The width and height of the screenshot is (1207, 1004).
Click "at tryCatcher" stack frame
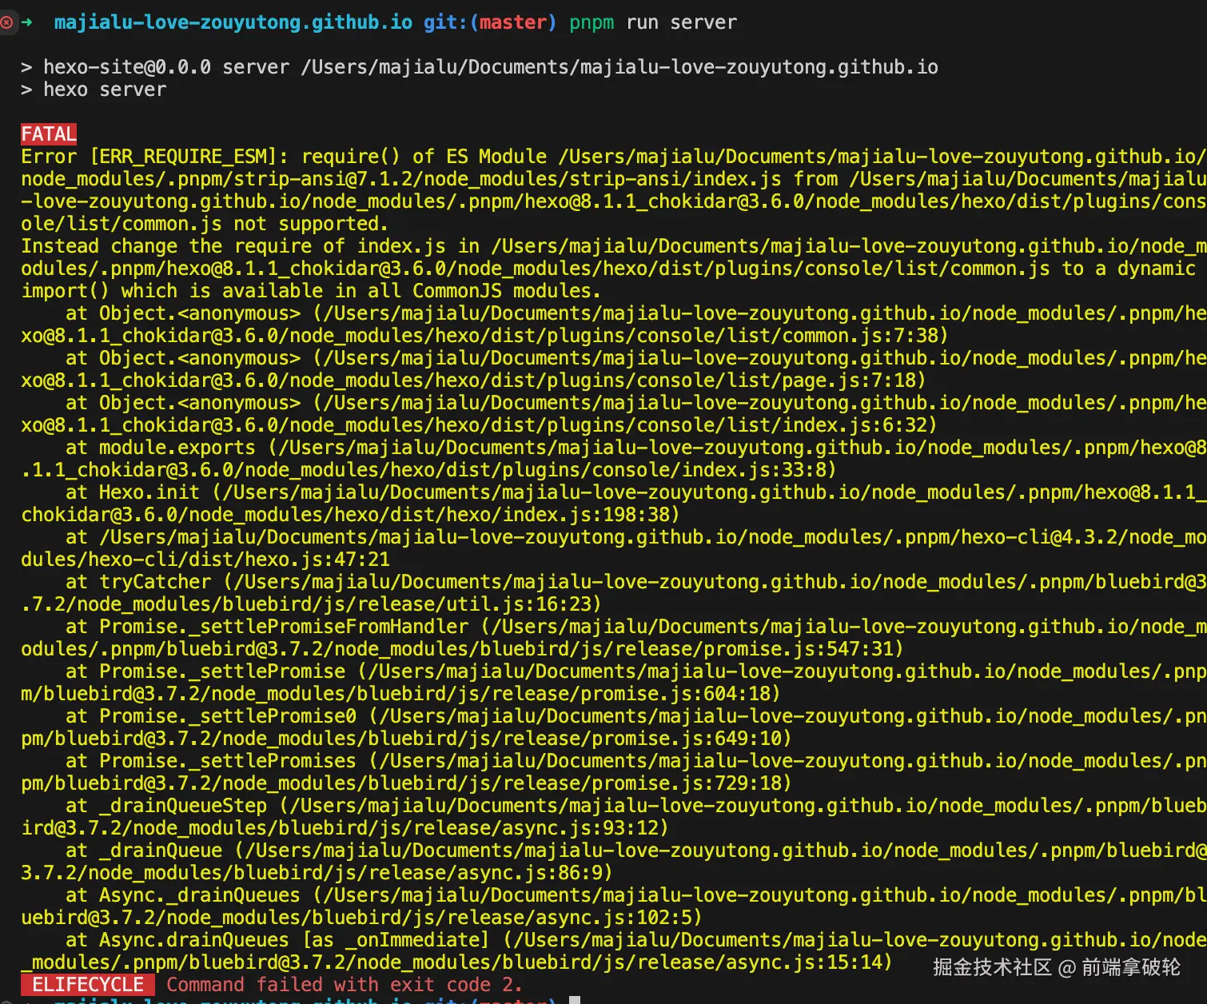point(138,582)
